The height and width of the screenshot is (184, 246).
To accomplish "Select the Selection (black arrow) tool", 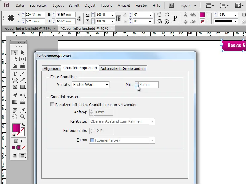I will pos(15,52).
